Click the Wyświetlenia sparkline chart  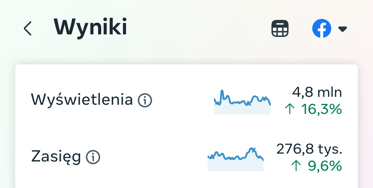point(242,102)
